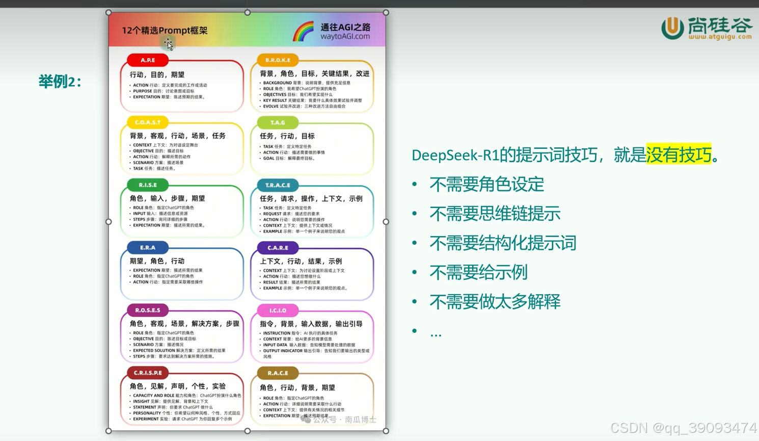
Task: Click the yellow-highlighted 没有技巧 text
Action: [679, 154]
